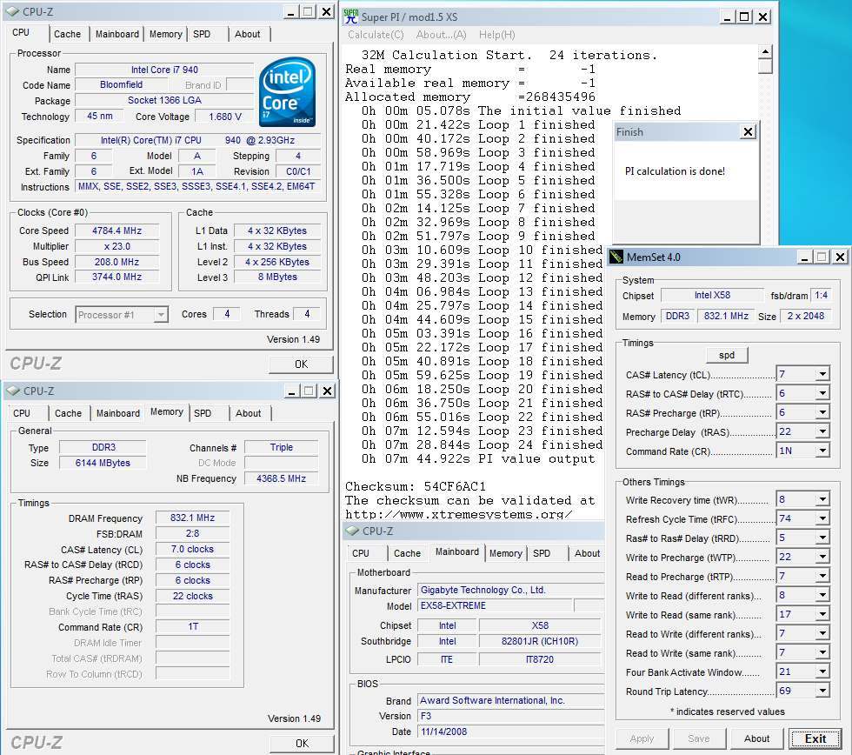Click OK in the CPU-Z Memory window
Image resolution: width=852 pixels, height=755 pixels.
click(303, 743)
